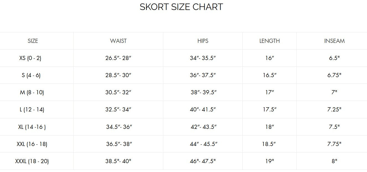Select the INSEAM column header
This screenshot has height=172, width=367.
tap(334, 41)
